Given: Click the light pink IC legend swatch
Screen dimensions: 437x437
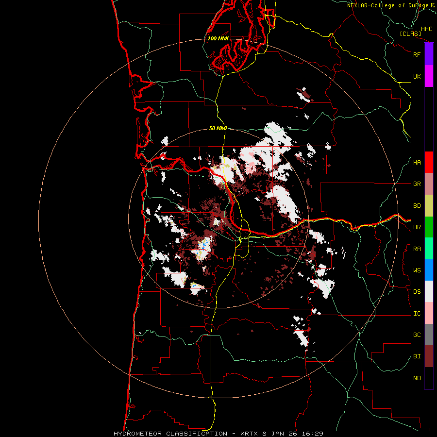Looking at the screenshot, I should pyautogui.click(x=429, y=313).
